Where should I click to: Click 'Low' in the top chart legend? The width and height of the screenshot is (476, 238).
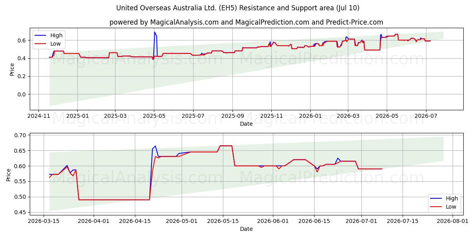(x=56, y=44)
